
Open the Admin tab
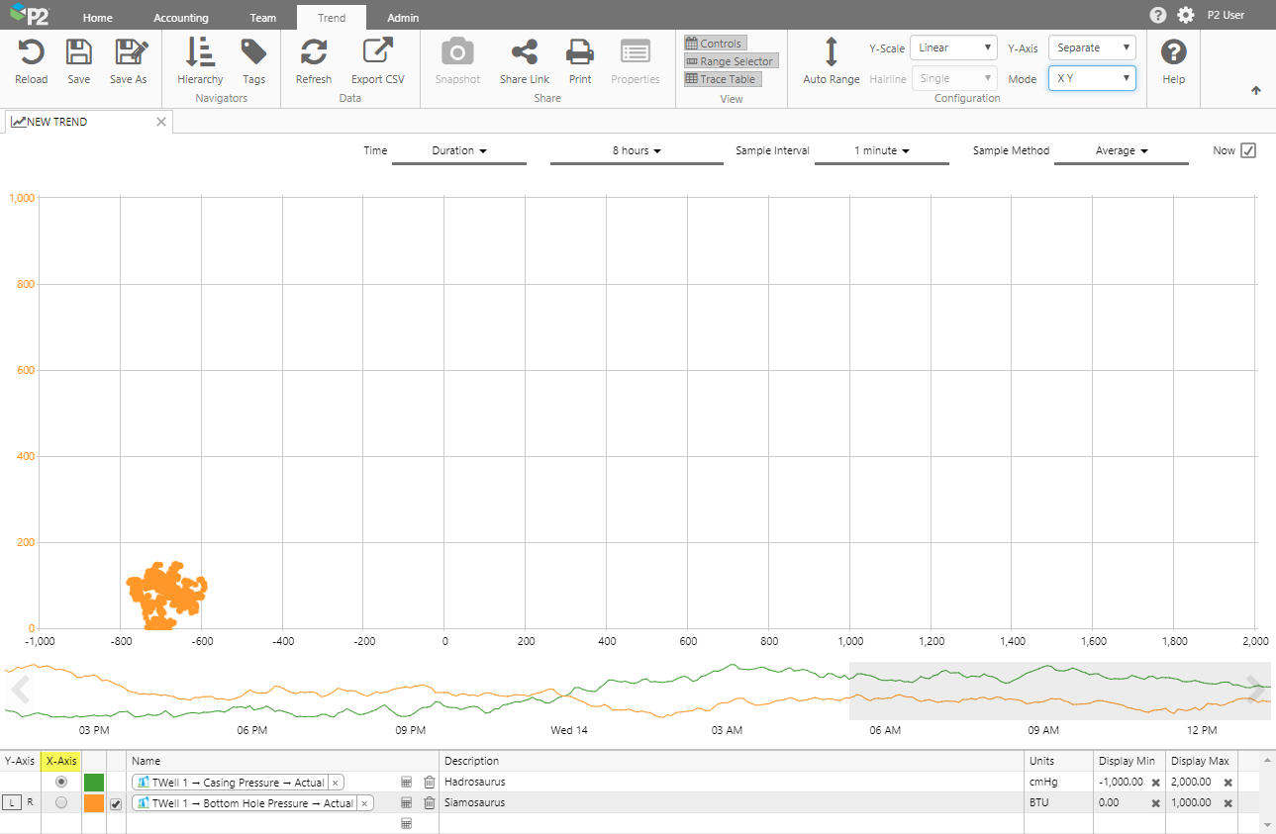coord(403,18)
